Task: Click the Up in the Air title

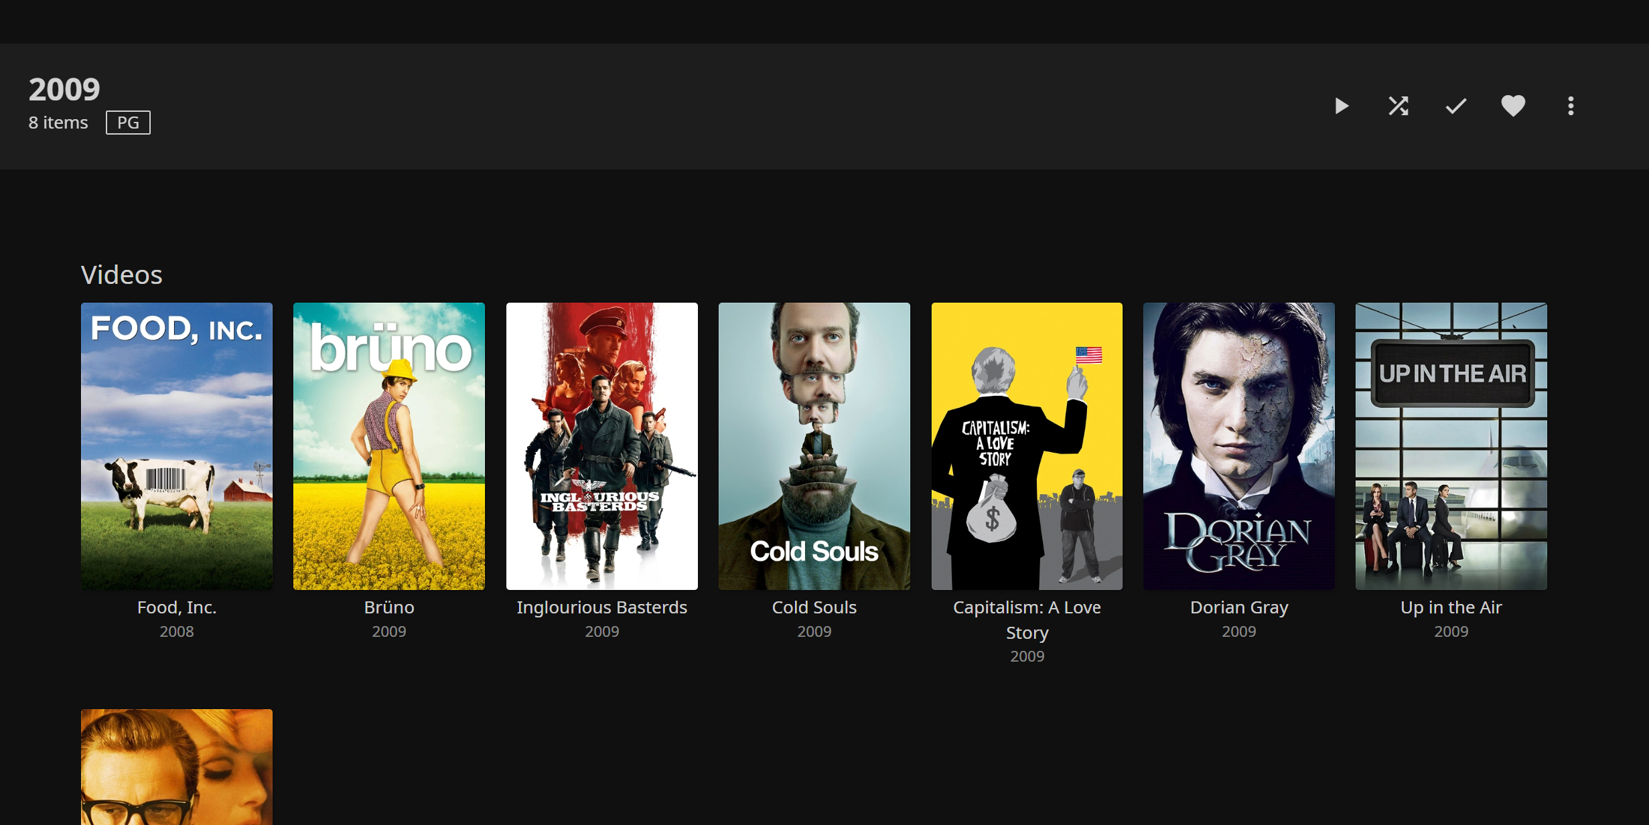Action: (x=1451, y=607)
